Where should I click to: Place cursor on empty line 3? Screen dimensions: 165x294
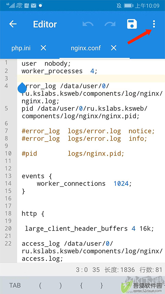pyautogui.click(x=91, y=78)
